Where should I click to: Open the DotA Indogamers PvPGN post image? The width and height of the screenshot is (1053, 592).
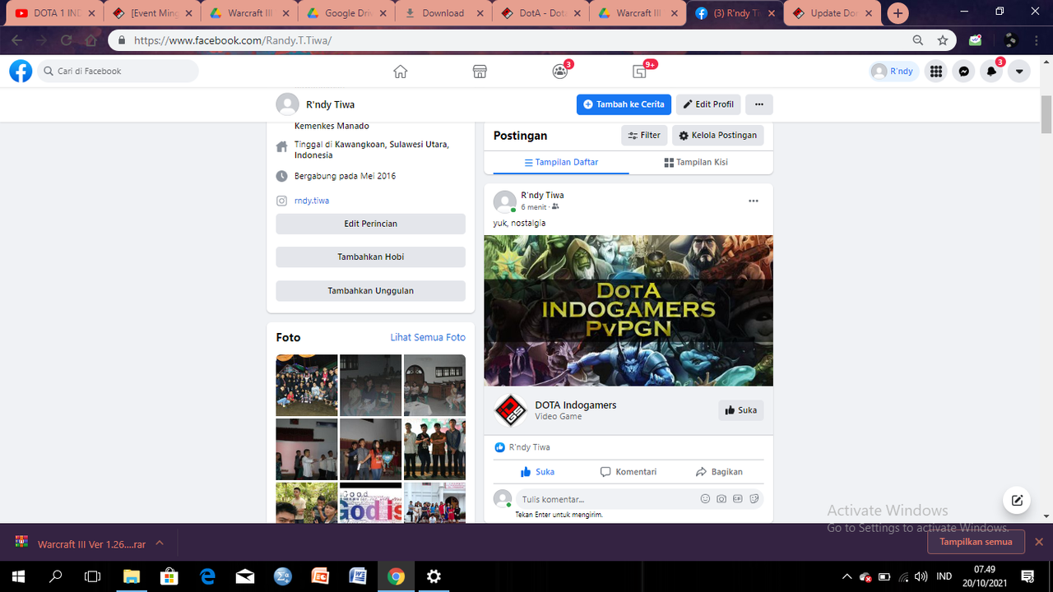tap(629, 311)
